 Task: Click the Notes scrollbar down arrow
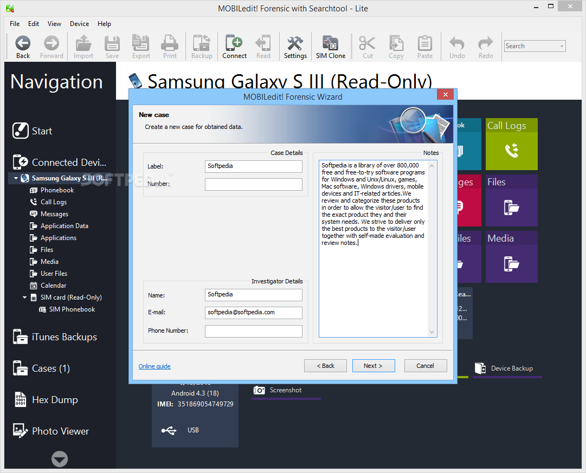pyautogui.click(x=432, y=332)
